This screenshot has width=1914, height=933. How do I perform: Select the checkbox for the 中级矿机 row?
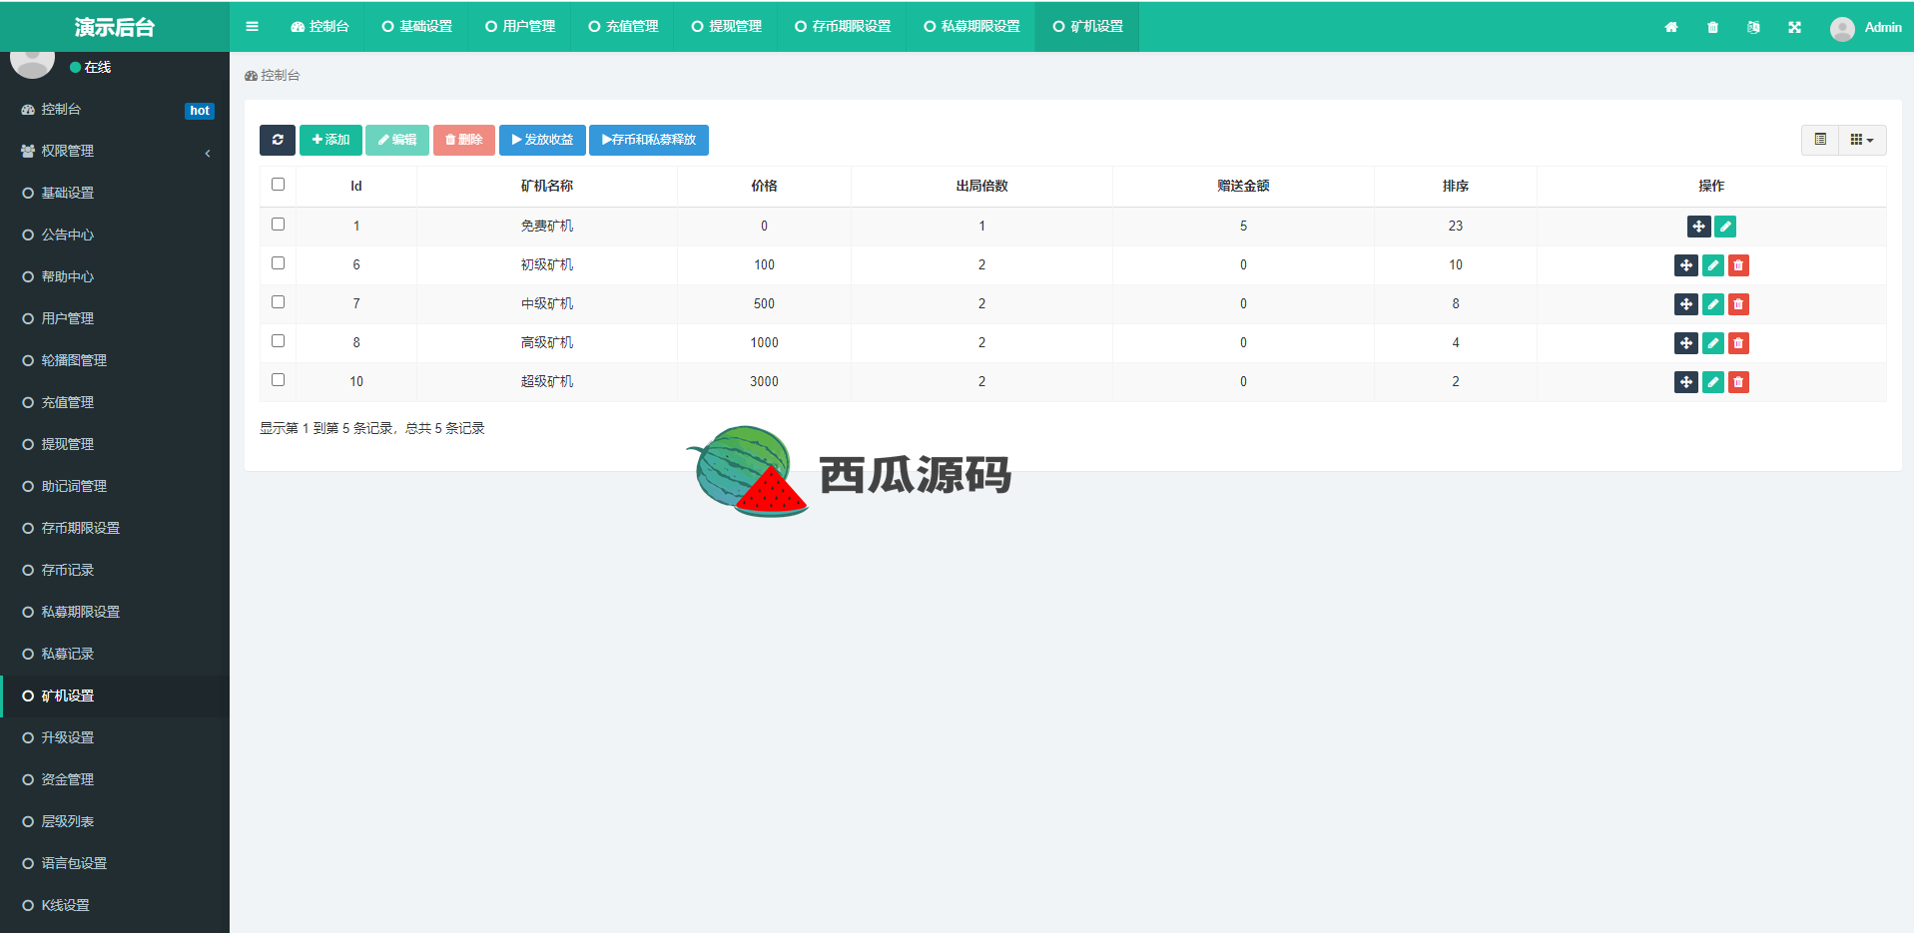pos(278,302)
